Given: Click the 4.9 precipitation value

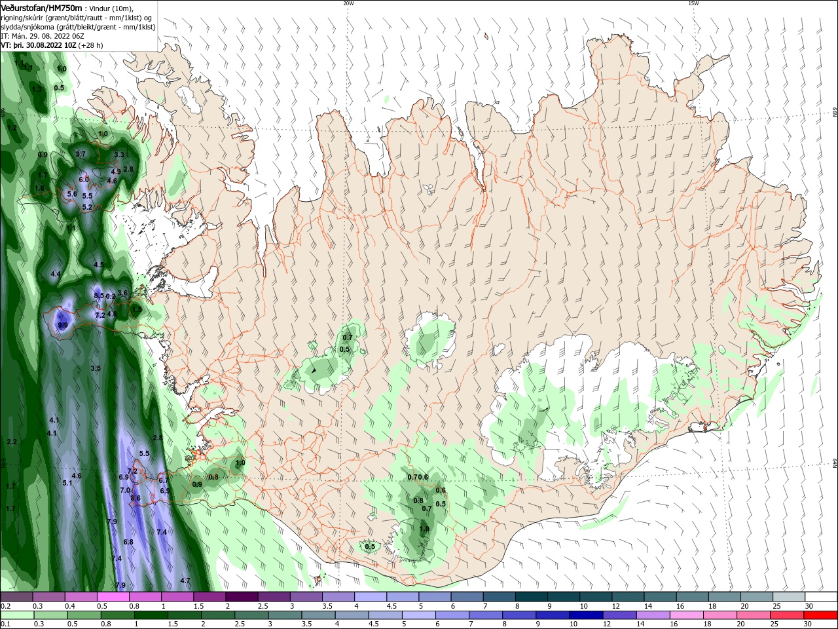Looking at the screenshot, I should tap(116, 172).
